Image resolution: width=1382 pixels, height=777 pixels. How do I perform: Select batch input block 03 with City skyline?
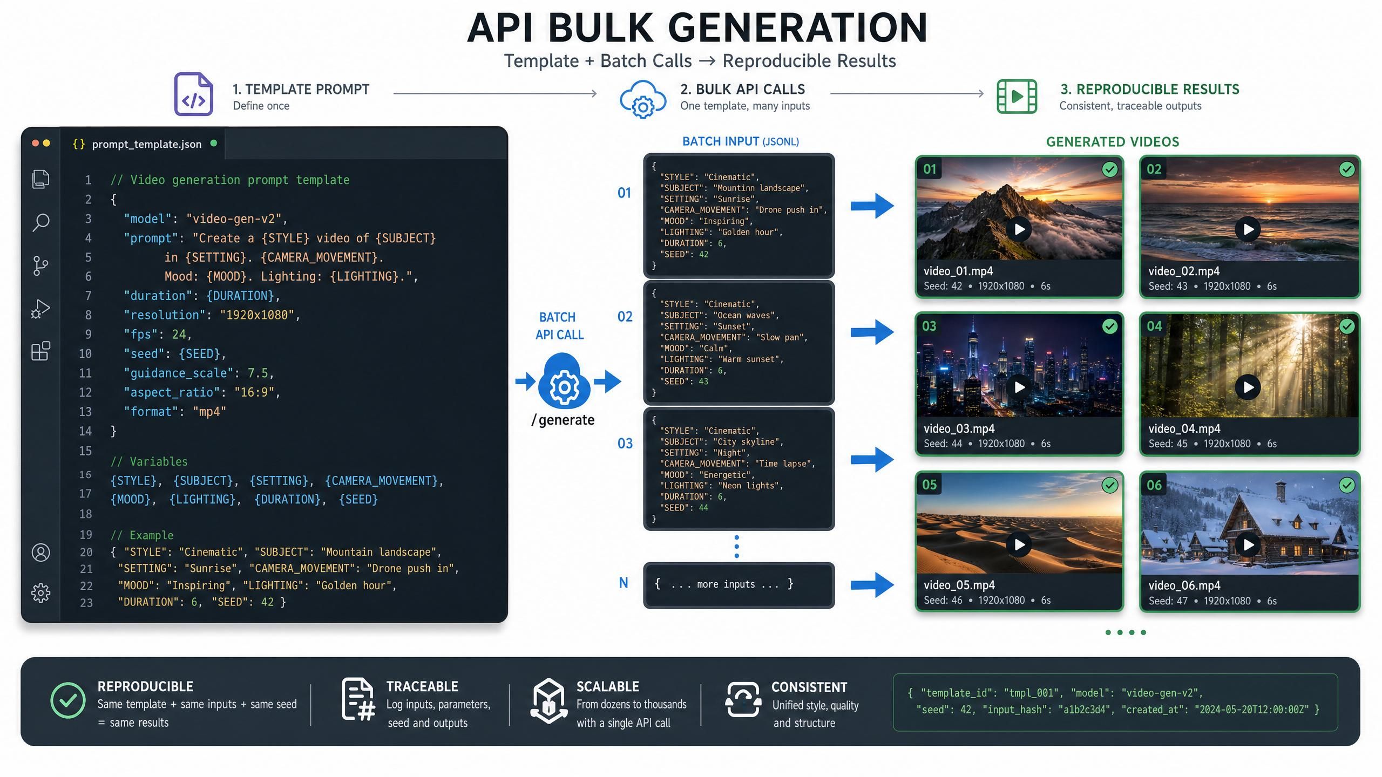coord(739,469)
